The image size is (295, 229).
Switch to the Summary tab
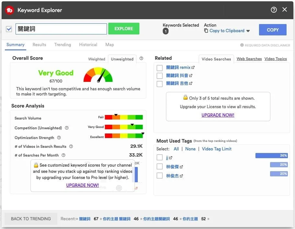point(16,45)
